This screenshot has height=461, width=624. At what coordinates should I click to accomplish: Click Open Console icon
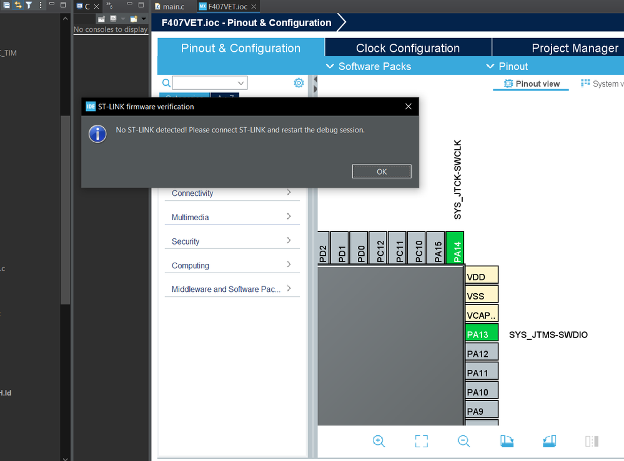pos(133,19)
